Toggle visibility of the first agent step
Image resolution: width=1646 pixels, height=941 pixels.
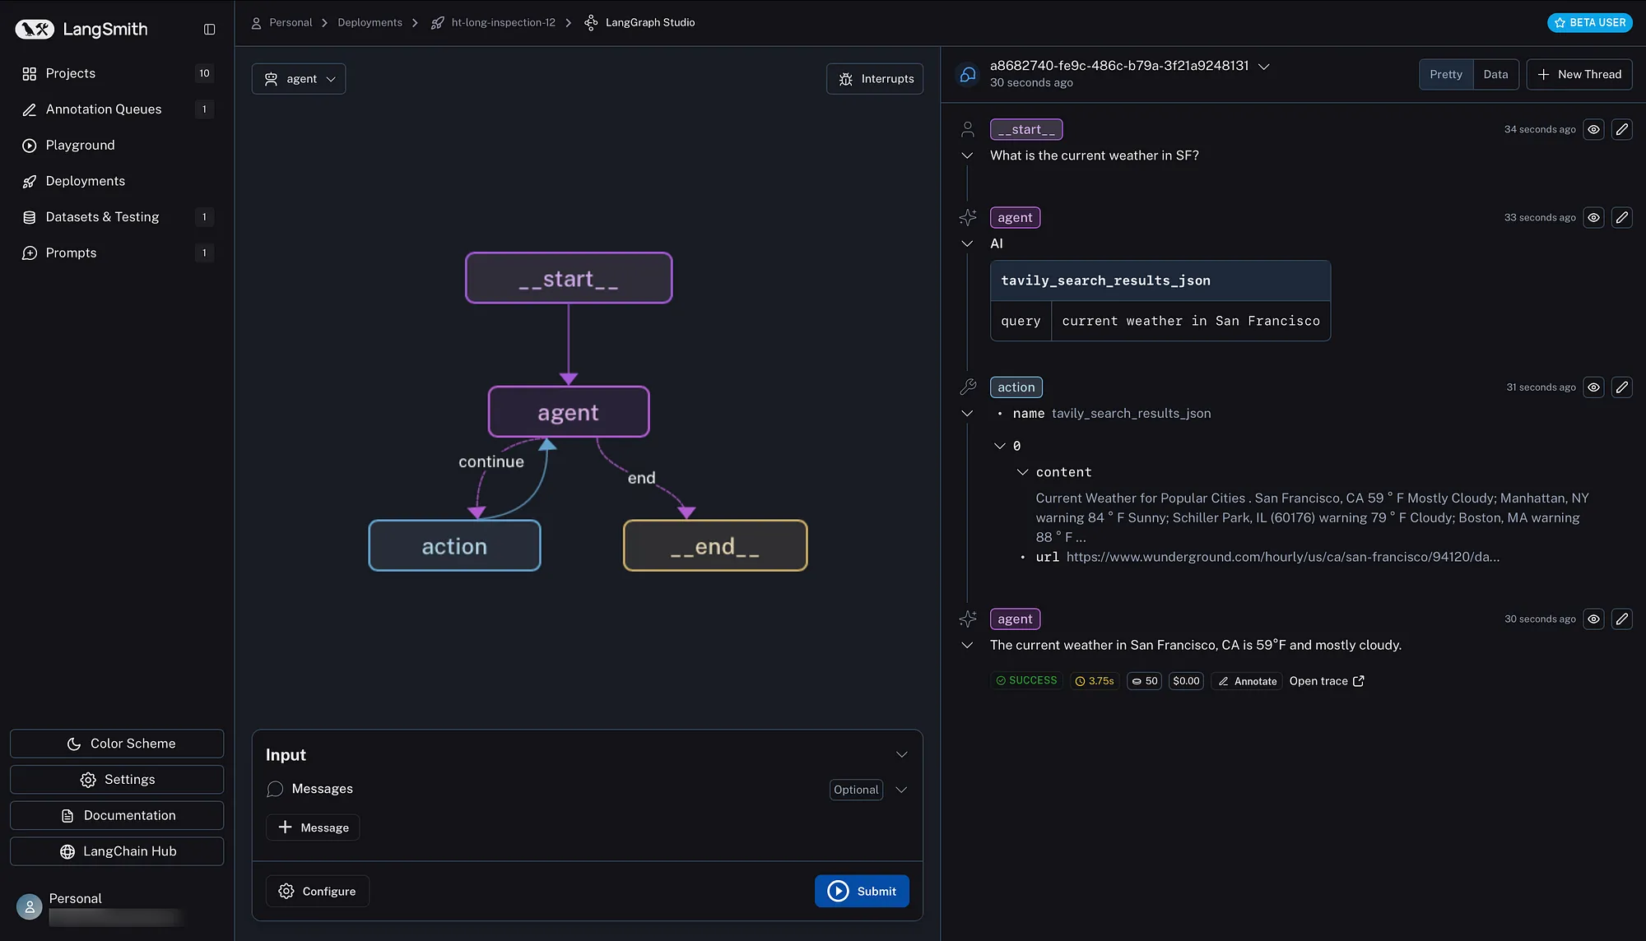[x=1593, y=217]
